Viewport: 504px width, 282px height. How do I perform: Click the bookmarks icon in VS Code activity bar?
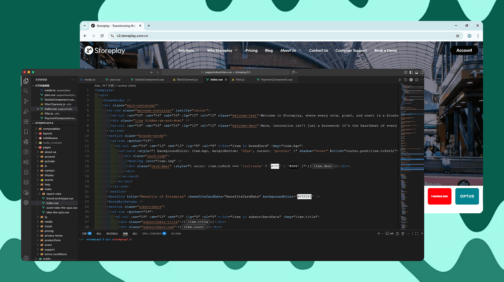(26, 132)
